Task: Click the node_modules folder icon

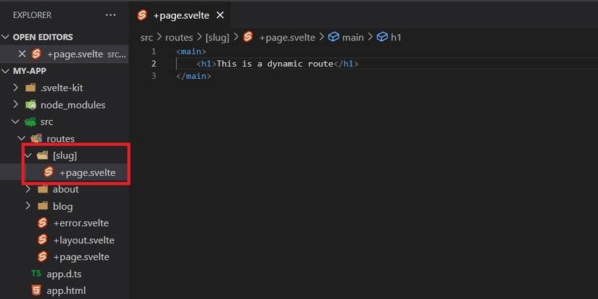Action: point(30,105)
